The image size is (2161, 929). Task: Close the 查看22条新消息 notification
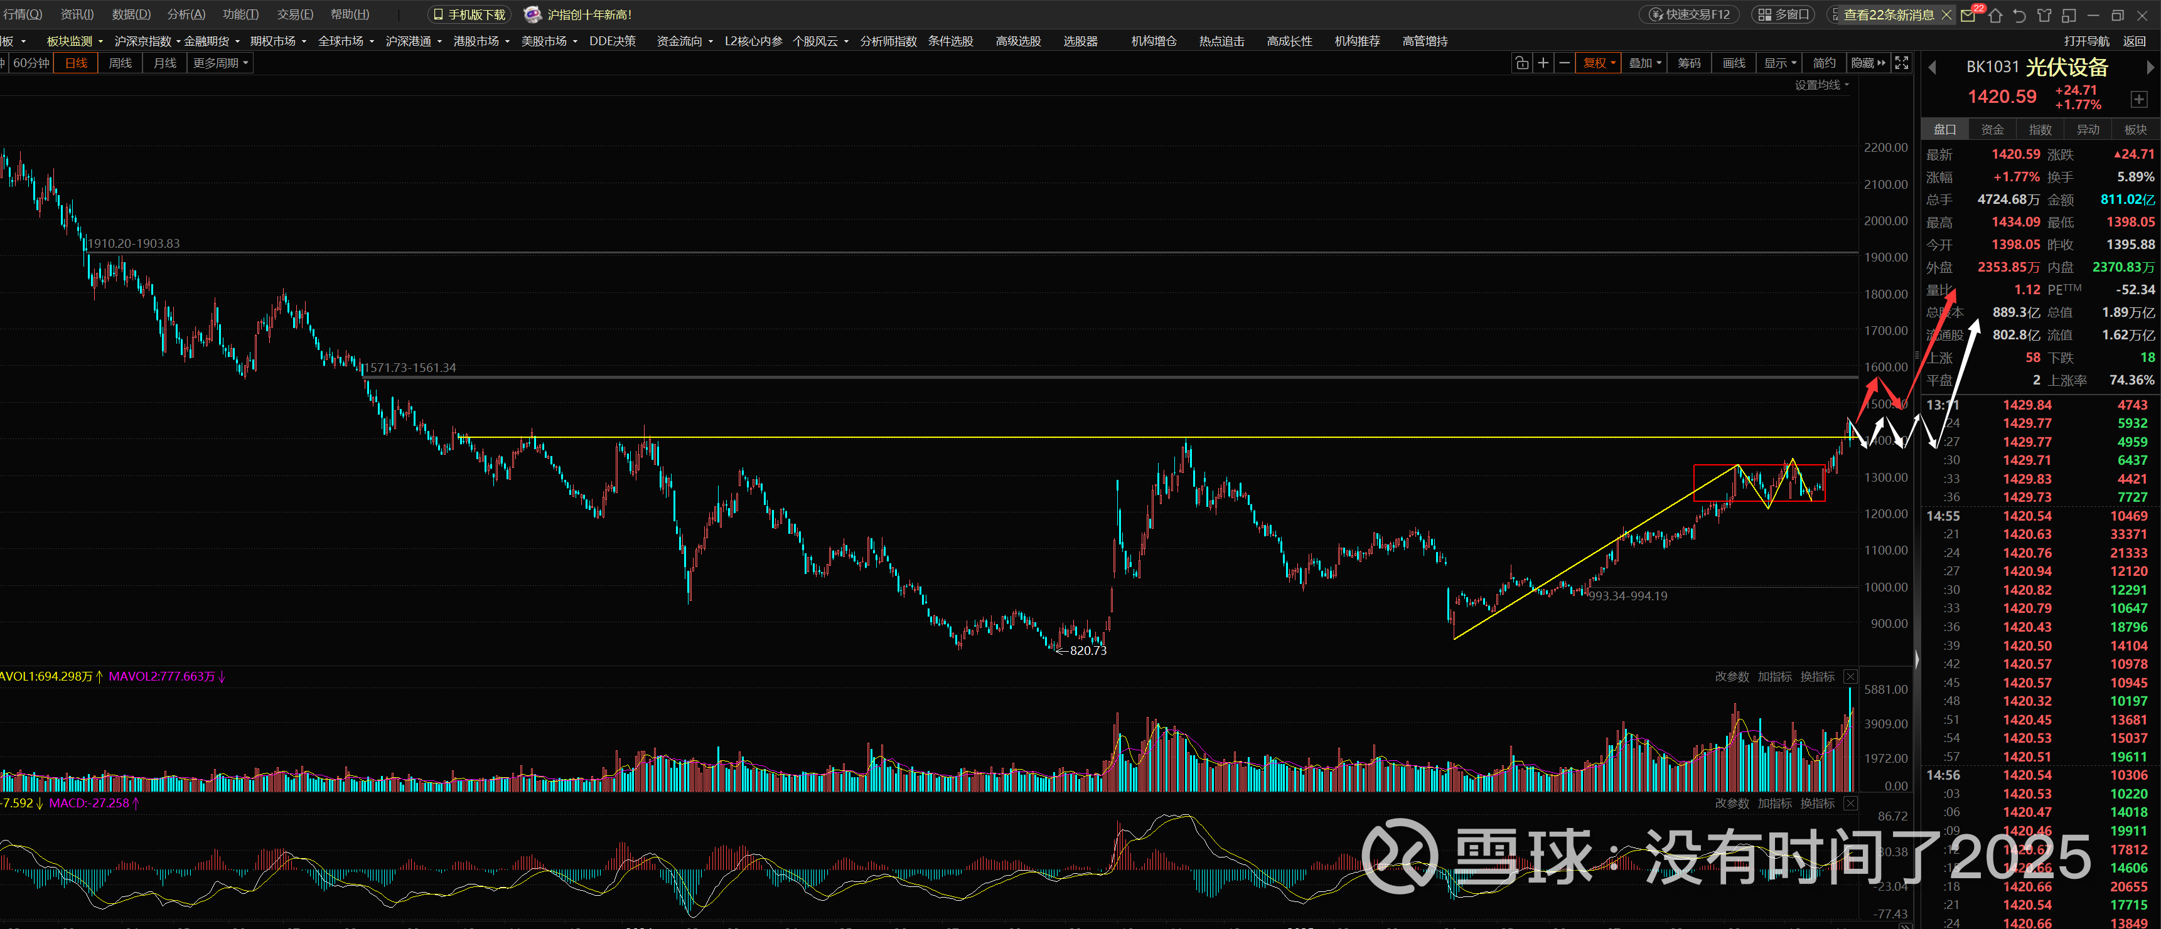pyautogui.click(x=1946, y=15)
